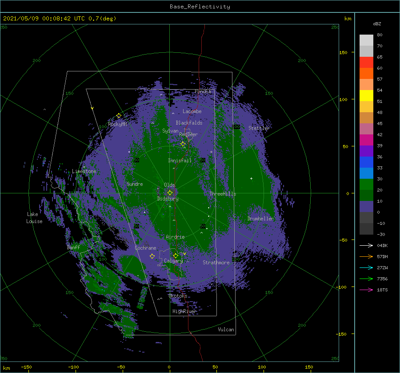Click the km unit label at top right
The height and width of the screenshot is (373, 400).
348,19
